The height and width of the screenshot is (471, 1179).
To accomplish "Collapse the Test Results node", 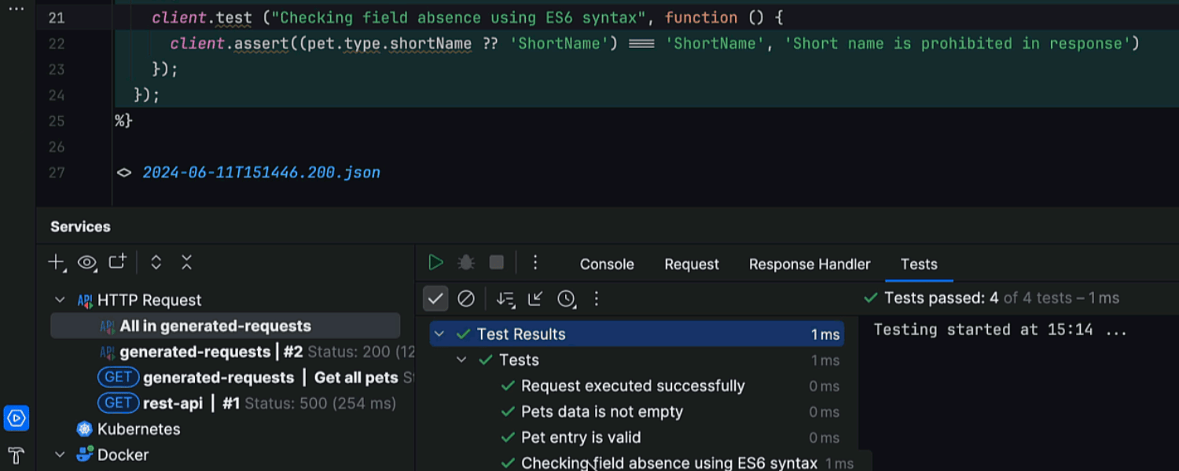I will coord(439,334).
